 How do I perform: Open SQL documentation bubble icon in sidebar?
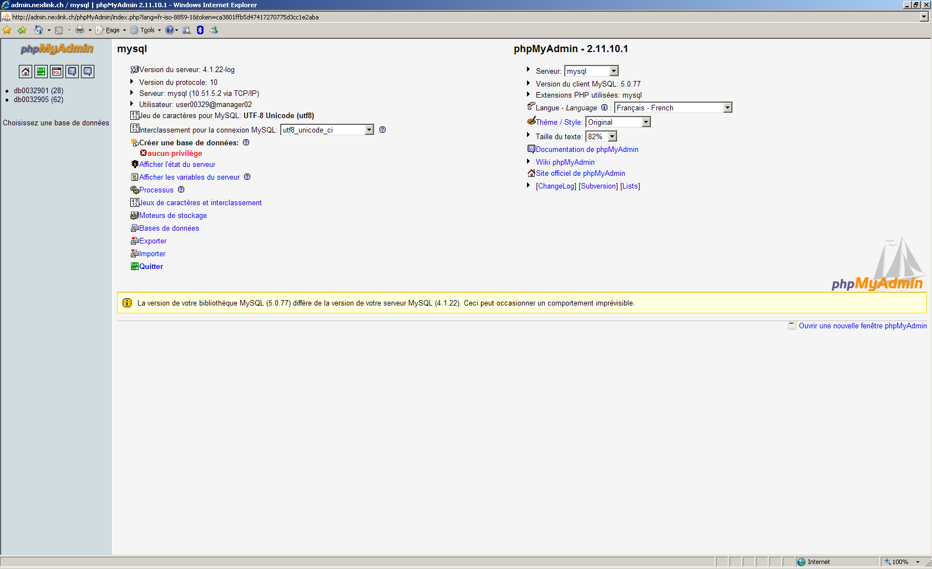coord(88,72)
